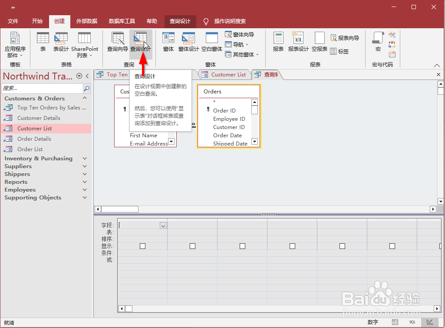445x328 pixels.
Task: Click navigation pane search magnifier icon
Action: tap(86, 88)
